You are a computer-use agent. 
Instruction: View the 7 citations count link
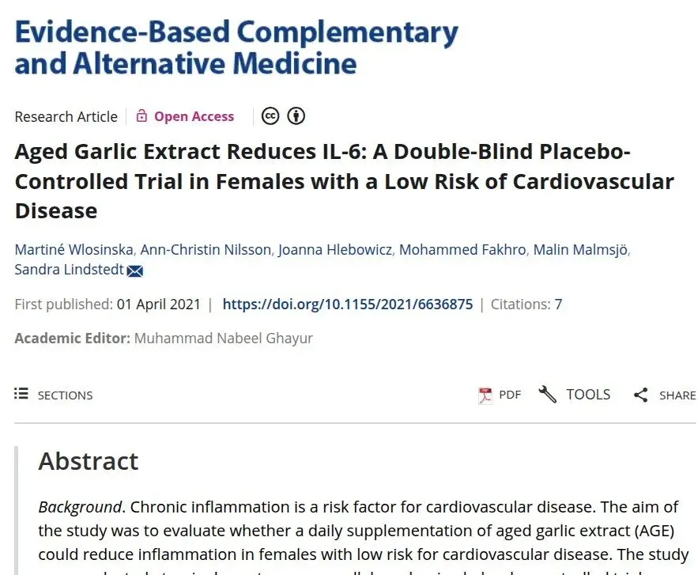tap(558, 305)
